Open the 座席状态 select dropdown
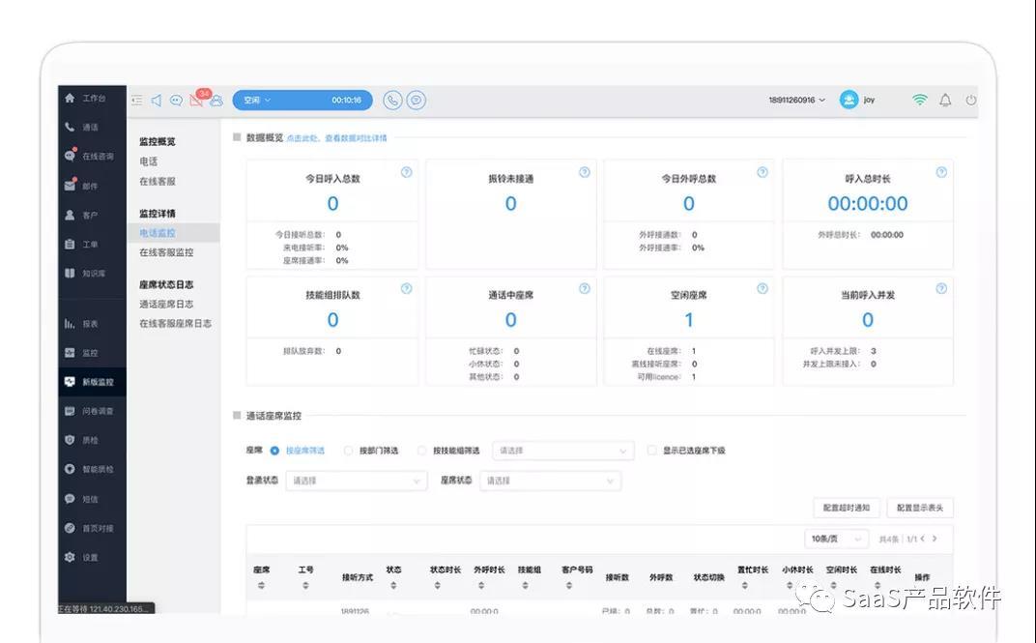 click(x=551, y=482)
